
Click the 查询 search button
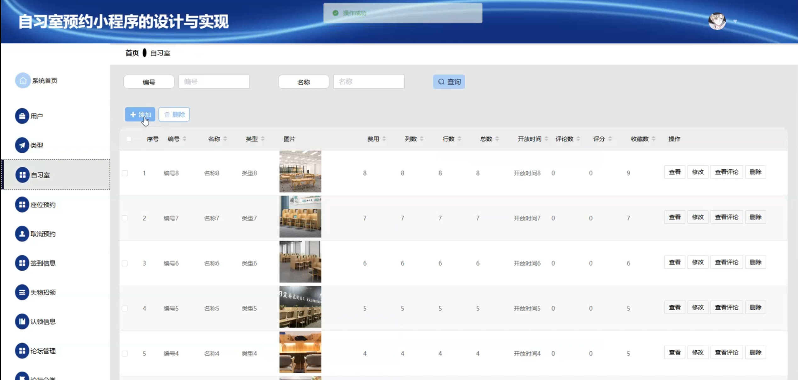coord(449,82)
